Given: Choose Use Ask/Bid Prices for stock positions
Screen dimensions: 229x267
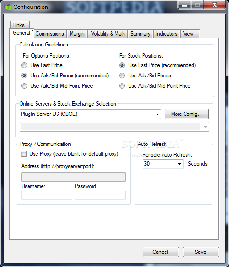Looking at the screenshot, I should tap(122, 76).
